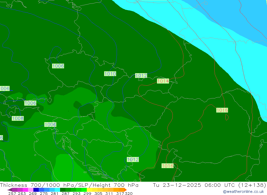This screenshot has height=195, width=267.
Task: Click the 1016 label beside the small closed contour
Action: click(222, 110)
